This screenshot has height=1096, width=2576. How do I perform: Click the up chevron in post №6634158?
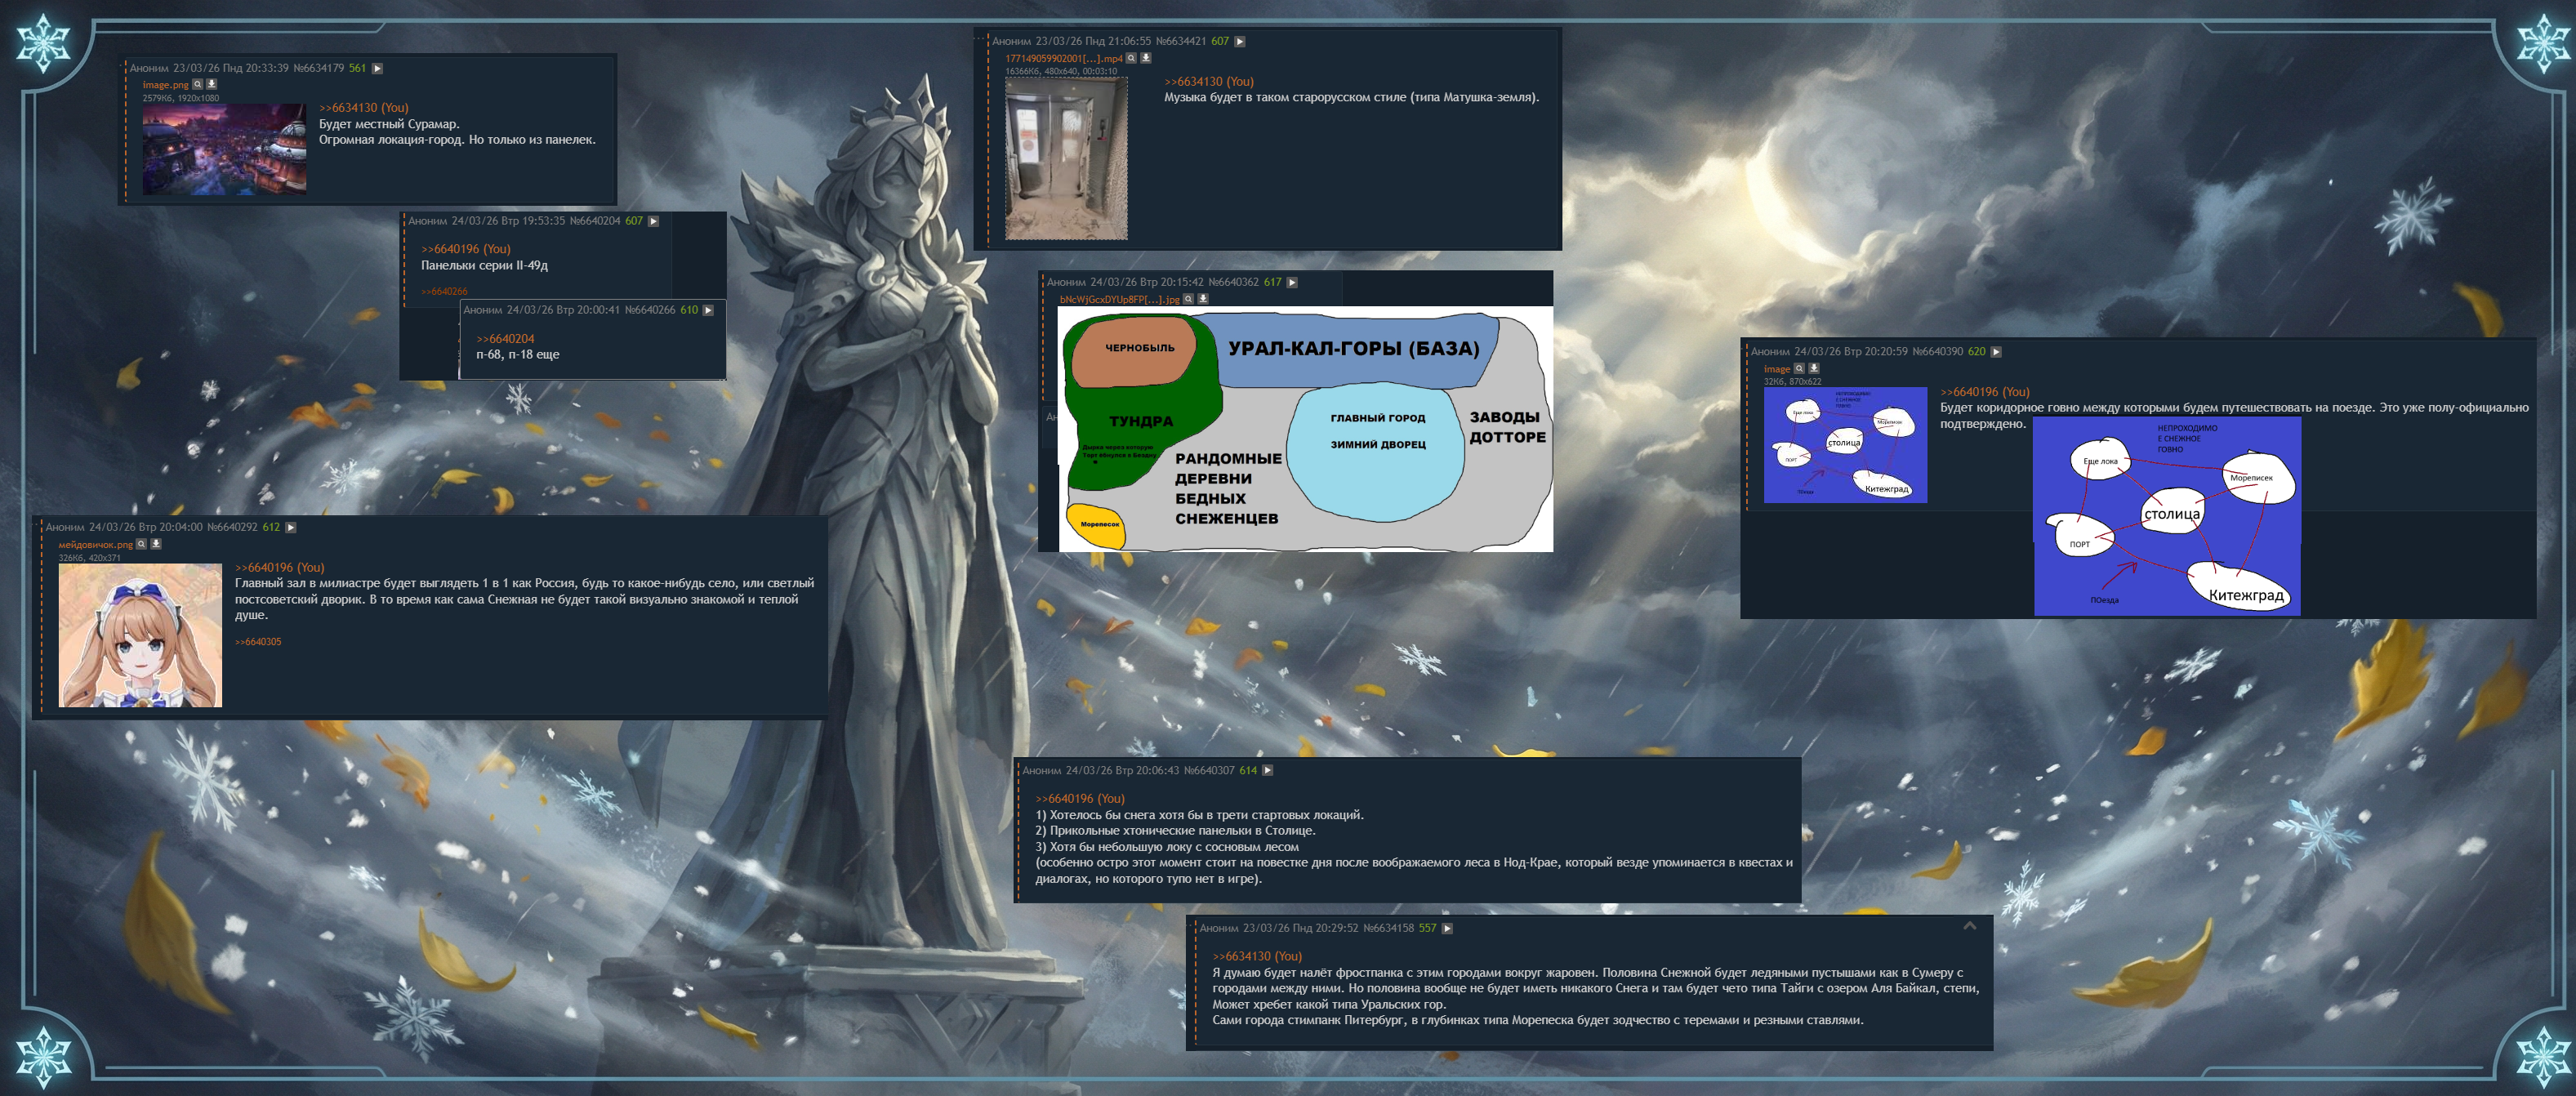coord(1969,926)
